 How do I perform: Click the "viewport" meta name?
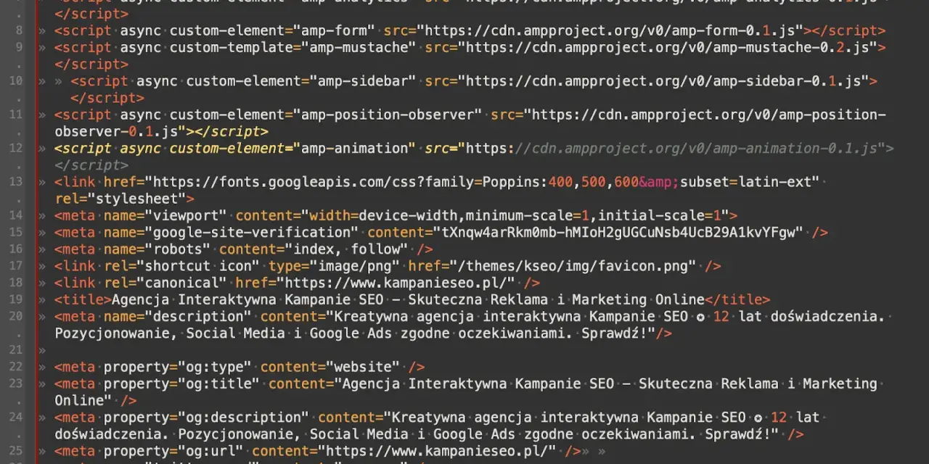186,215
